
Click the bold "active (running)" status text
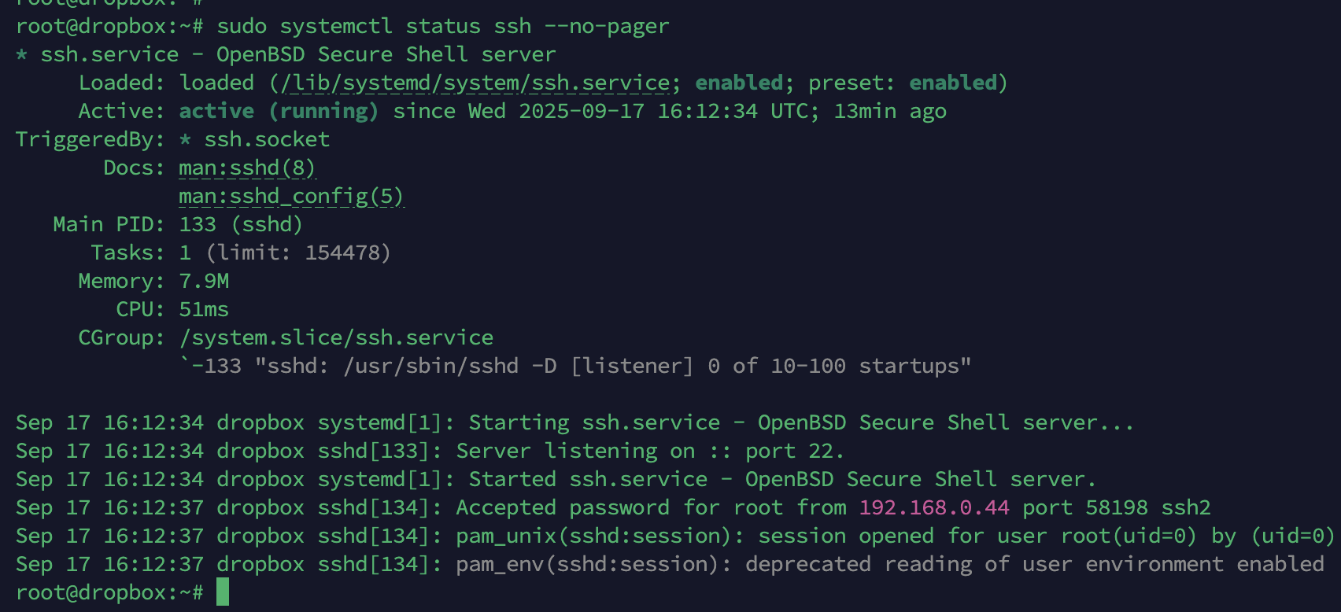pos(279,111)
